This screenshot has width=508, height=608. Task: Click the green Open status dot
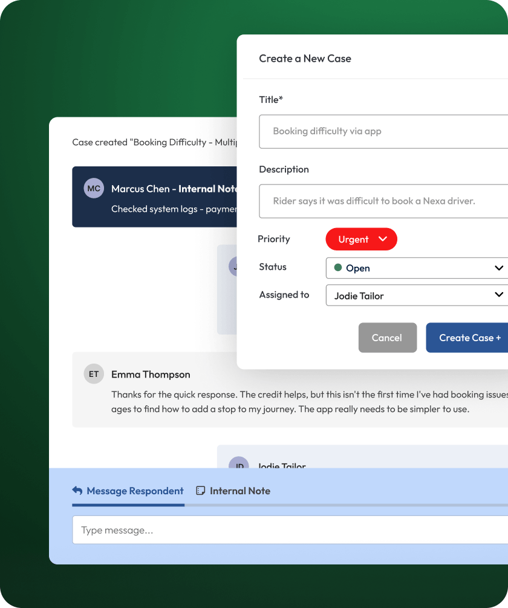click(338, 267)
